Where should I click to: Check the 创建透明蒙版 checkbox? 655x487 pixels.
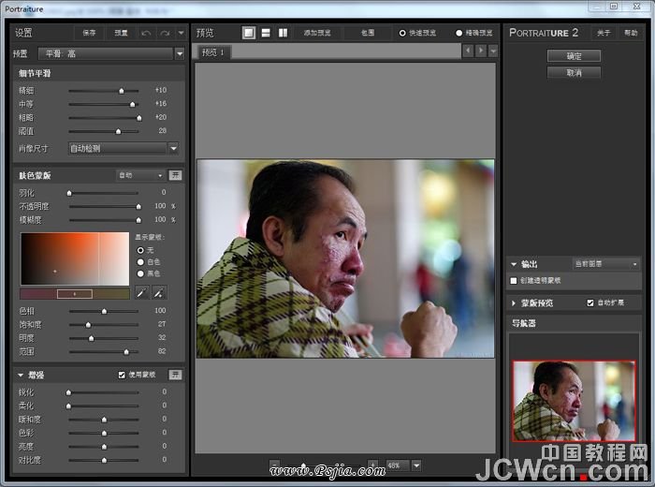click(514, 280)
